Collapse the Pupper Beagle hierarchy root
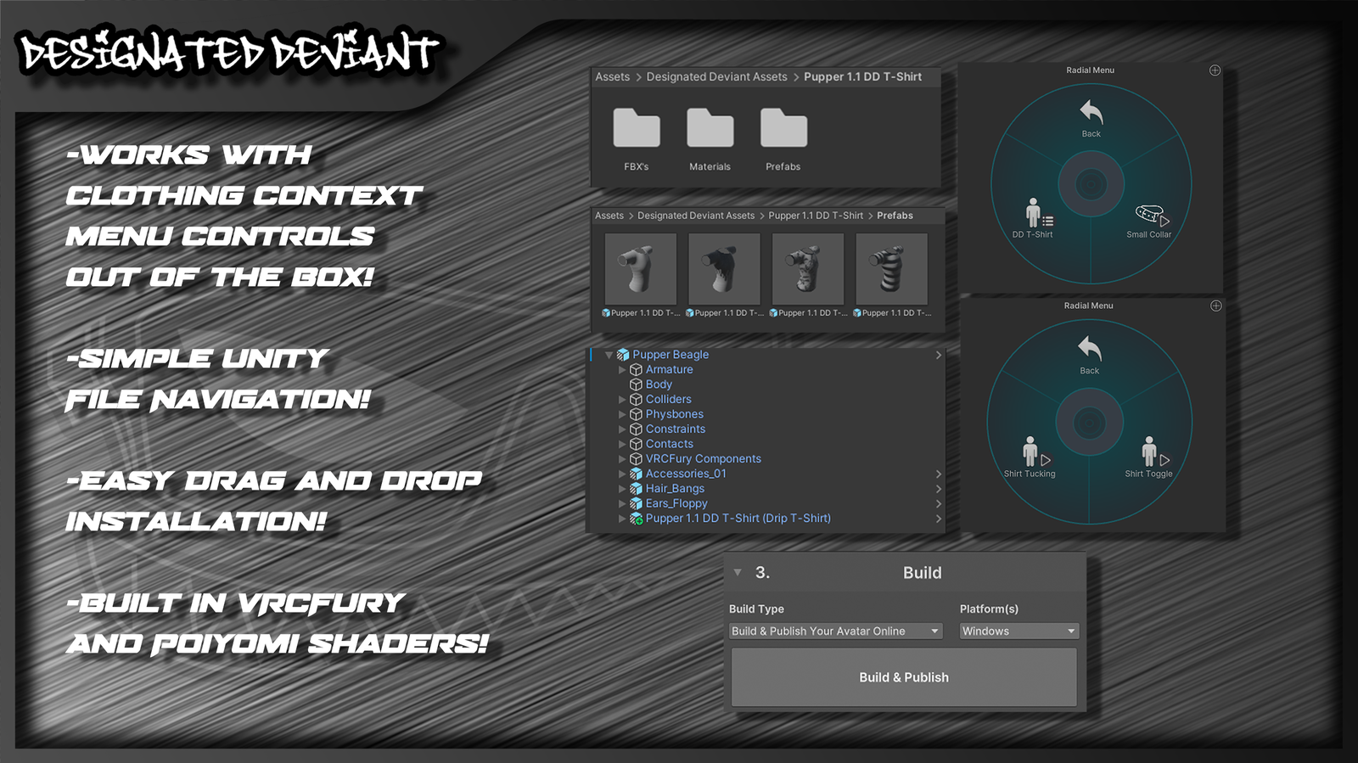 pos(609,355)
